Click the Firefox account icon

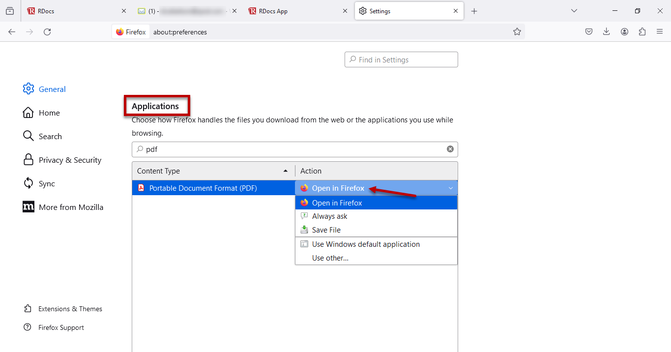click(624, 31)
